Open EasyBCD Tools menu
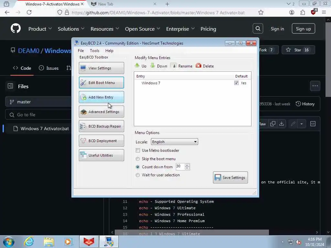Image resolution: width=331 pixels, height=248 pixels. tap(94, 51)
